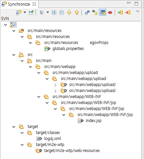Expand first src/main/webapp/upload/ outgoing folder
This screenshot has height=159, width=144.
tap(55, 85)
